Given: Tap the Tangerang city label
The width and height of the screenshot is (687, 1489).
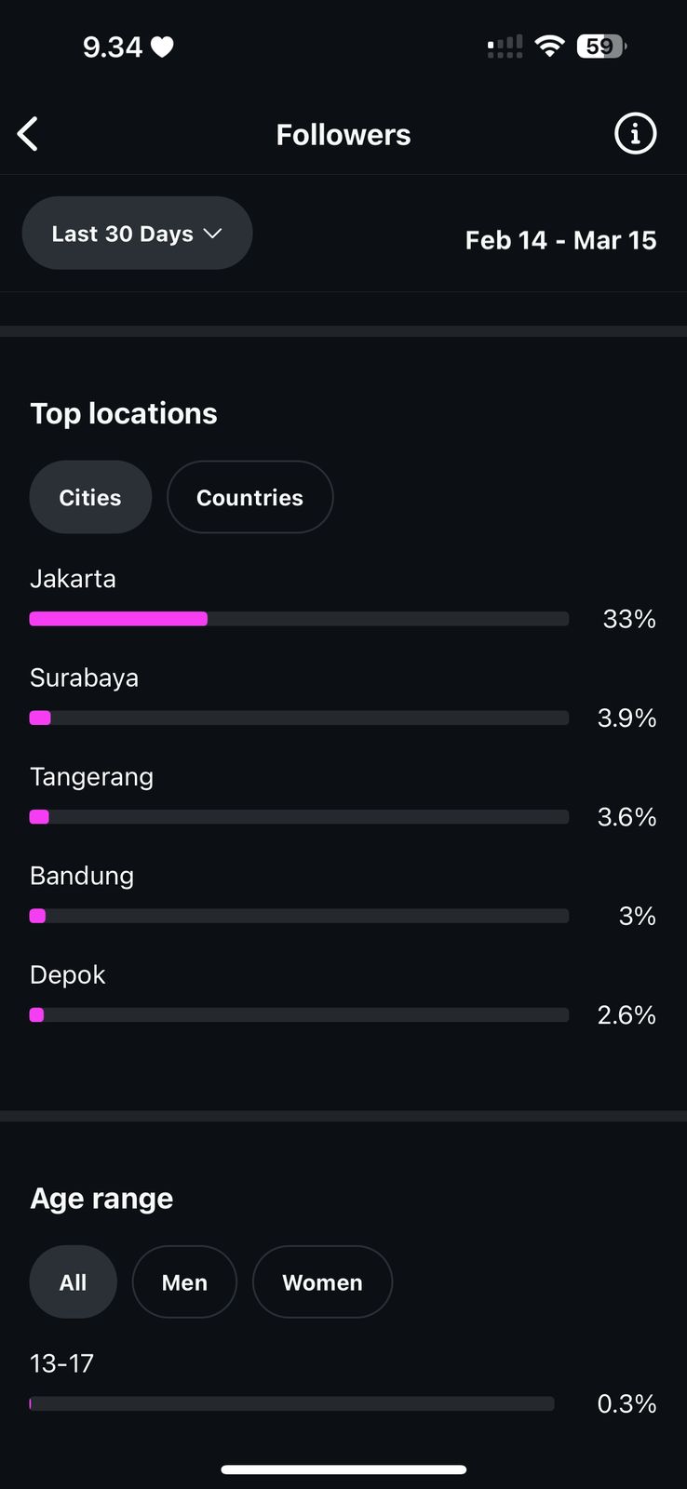Looking at the screenshot, I should pos(91,777).
